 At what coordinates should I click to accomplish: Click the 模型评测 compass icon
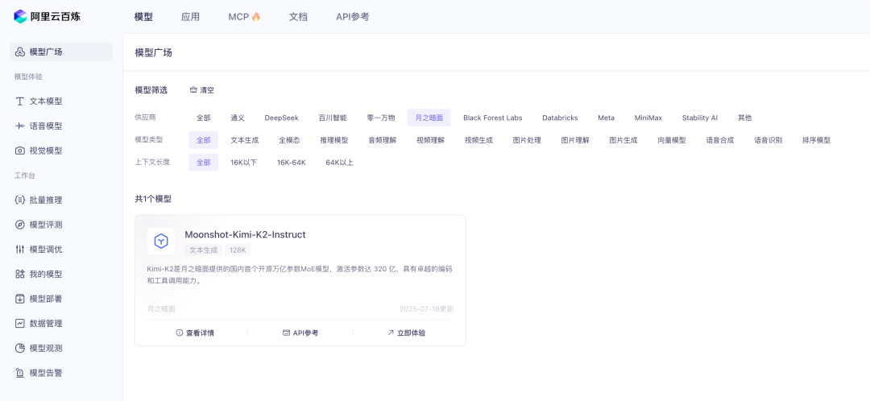pos(20,225)
